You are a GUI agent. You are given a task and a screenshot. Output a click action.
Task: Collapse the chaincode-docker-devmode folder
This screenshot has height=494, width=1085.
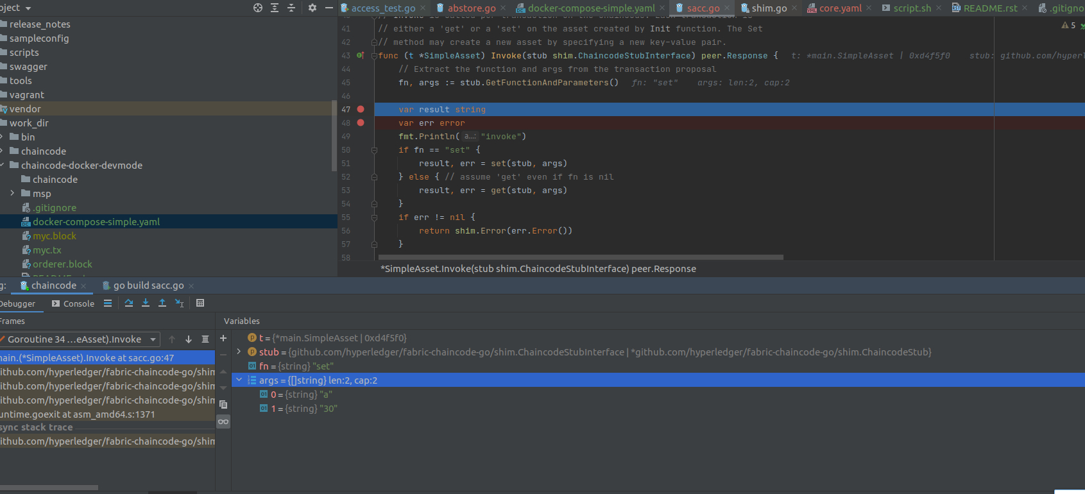tap(2, 165)
